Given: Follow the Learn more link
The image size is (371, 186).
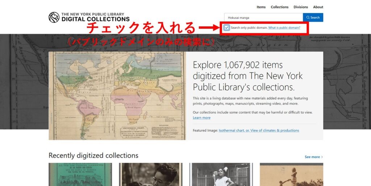Looking at the screenshot, I should (x=201, y=117).
